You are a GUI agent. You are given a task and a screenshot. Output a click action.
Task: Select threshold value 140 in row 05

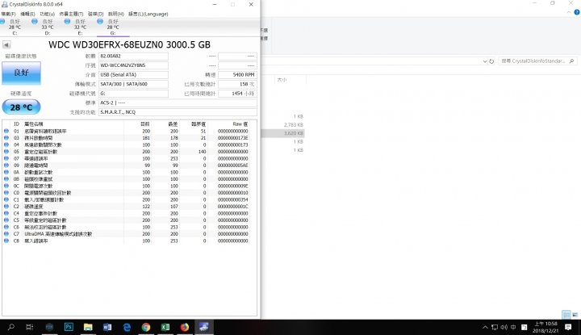(202, 152)
